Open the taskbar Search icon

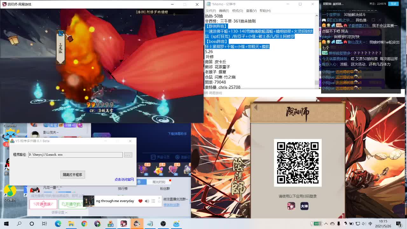(19, 224)
